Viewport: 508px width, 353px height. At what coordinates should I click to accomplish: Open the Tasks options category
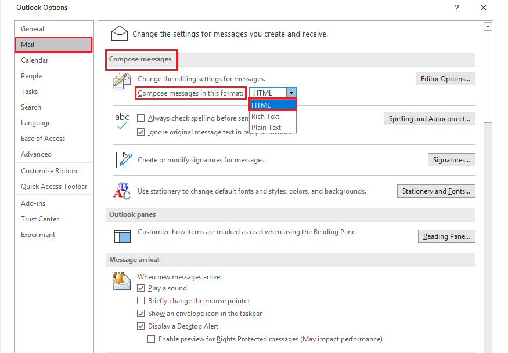(x=54, y=92)
